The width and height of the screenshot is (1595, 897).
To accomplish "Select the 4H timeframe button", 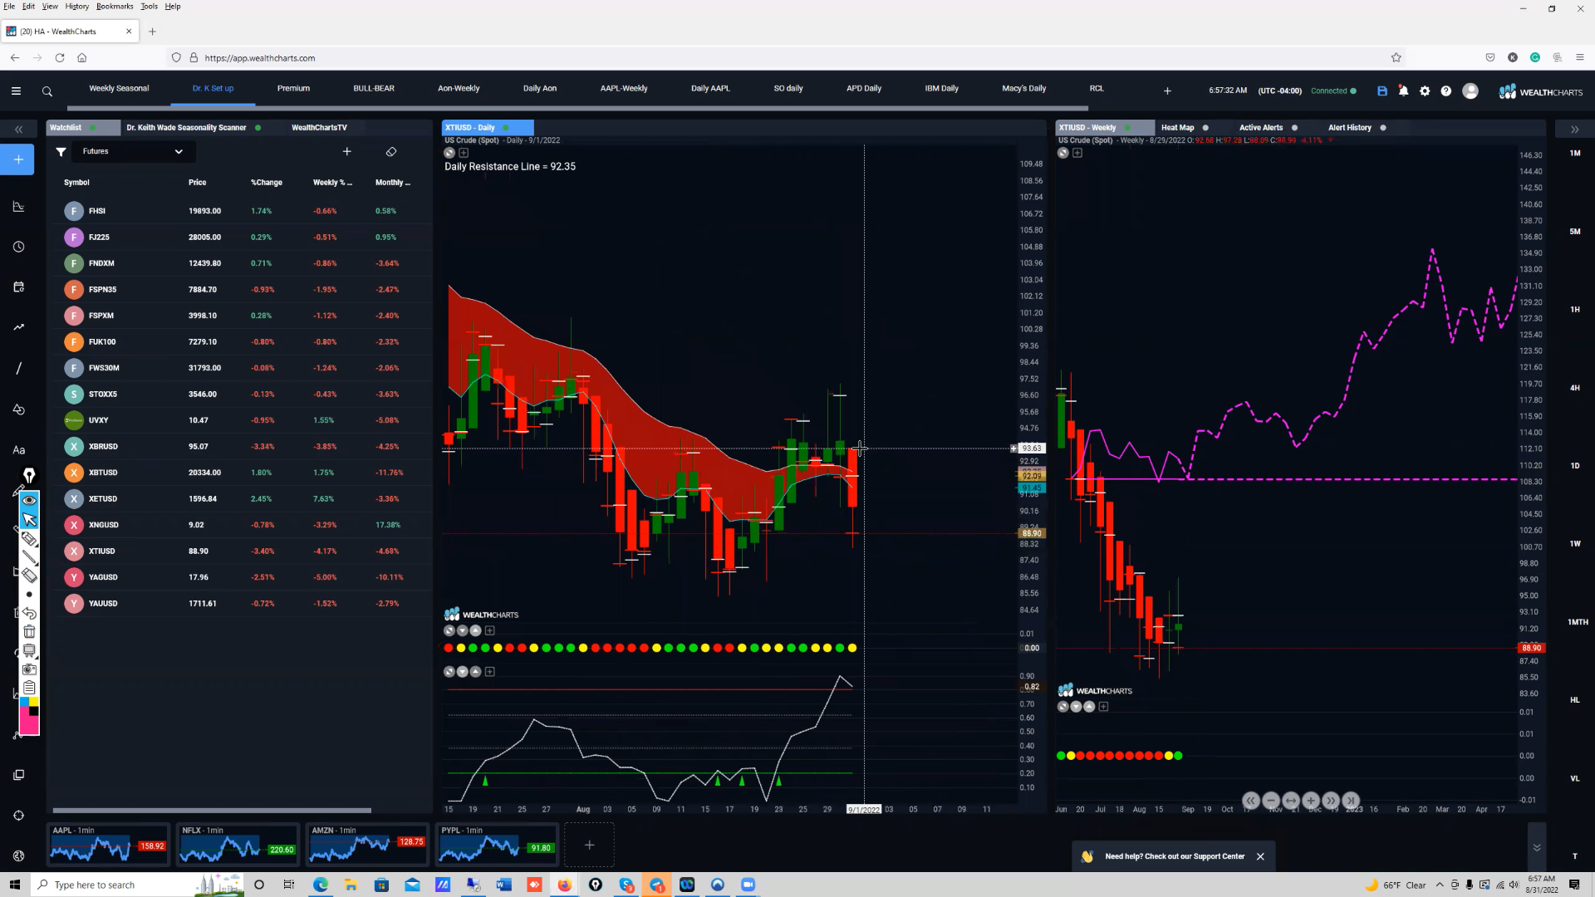I will click(x=1574, y=388).
